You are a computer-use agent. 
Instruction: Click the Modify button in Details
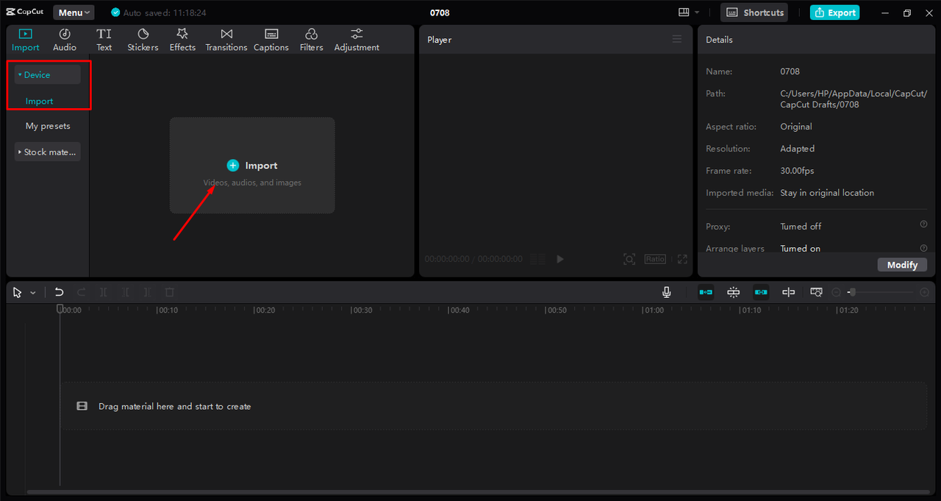(x=902, y=265)
